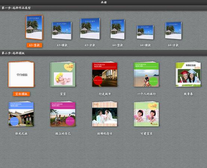Select the 空白模板 blank template cover

(x=21, y=74)
